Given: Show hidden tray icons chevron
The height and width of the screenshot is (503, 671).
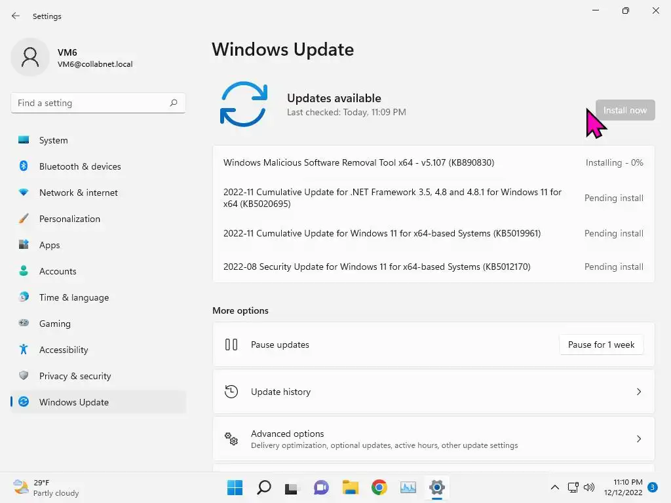Looking at the screenshot, I should [554, 487].
